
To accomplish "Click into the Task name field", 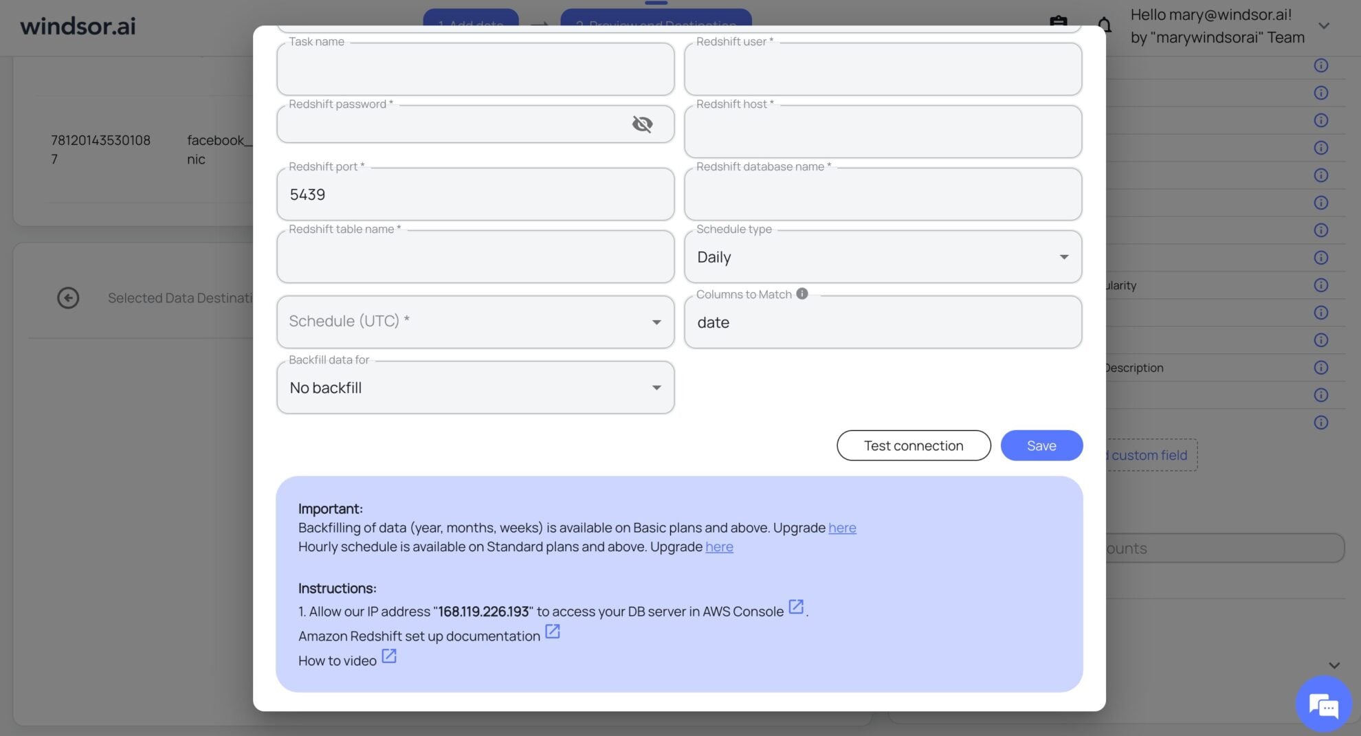I will pyautogui.click(x=475, y=70).
